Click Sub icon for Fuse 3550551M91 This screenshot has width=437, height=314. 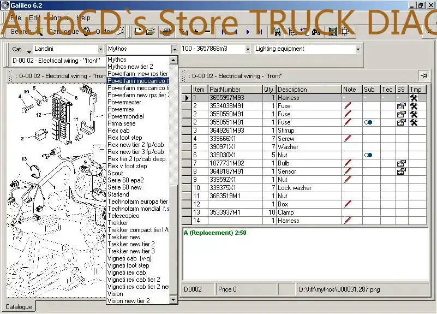tap(368, 122)
